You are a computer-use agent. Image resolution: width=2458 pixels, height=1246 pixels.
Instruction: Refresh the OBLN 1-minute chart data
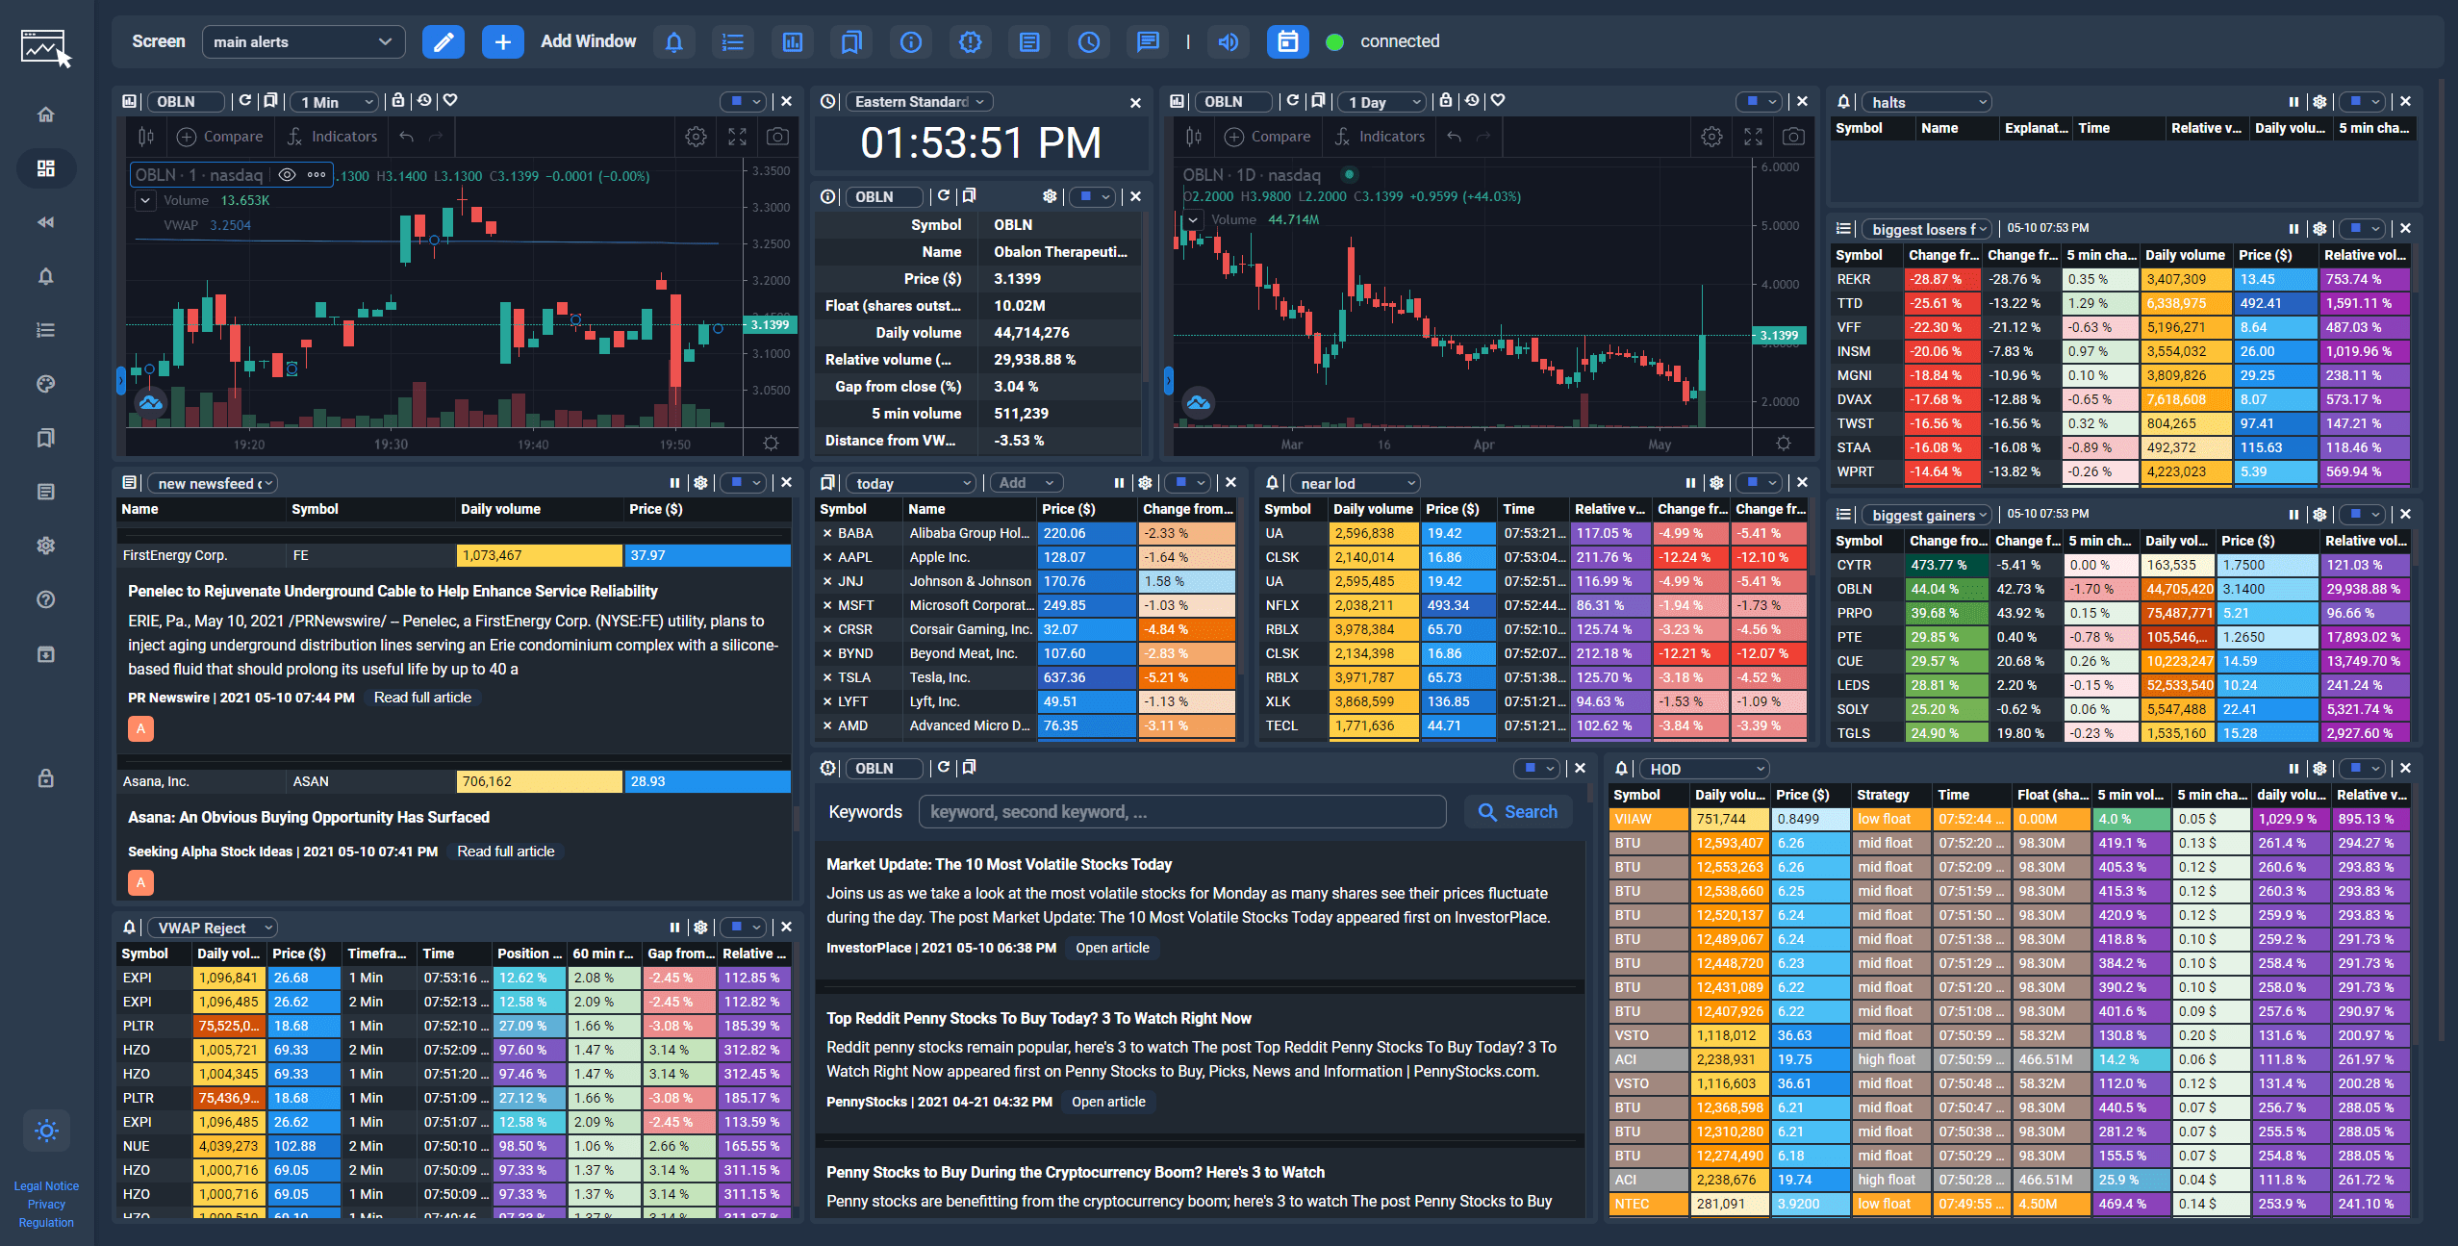tap(245, 100)
